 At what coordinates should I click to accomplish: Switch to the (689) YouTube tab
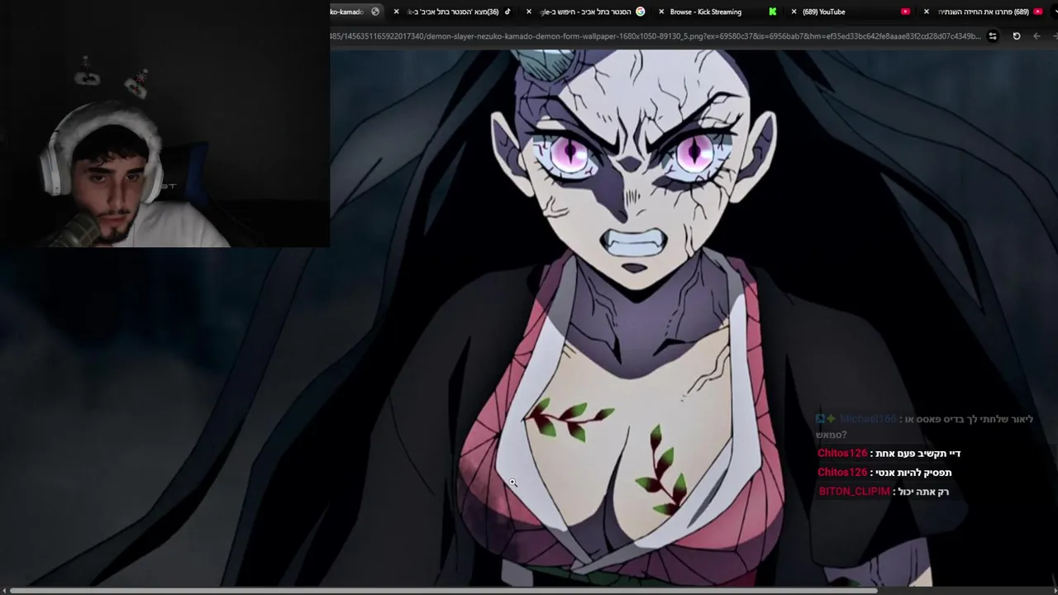tap(850, 12)
